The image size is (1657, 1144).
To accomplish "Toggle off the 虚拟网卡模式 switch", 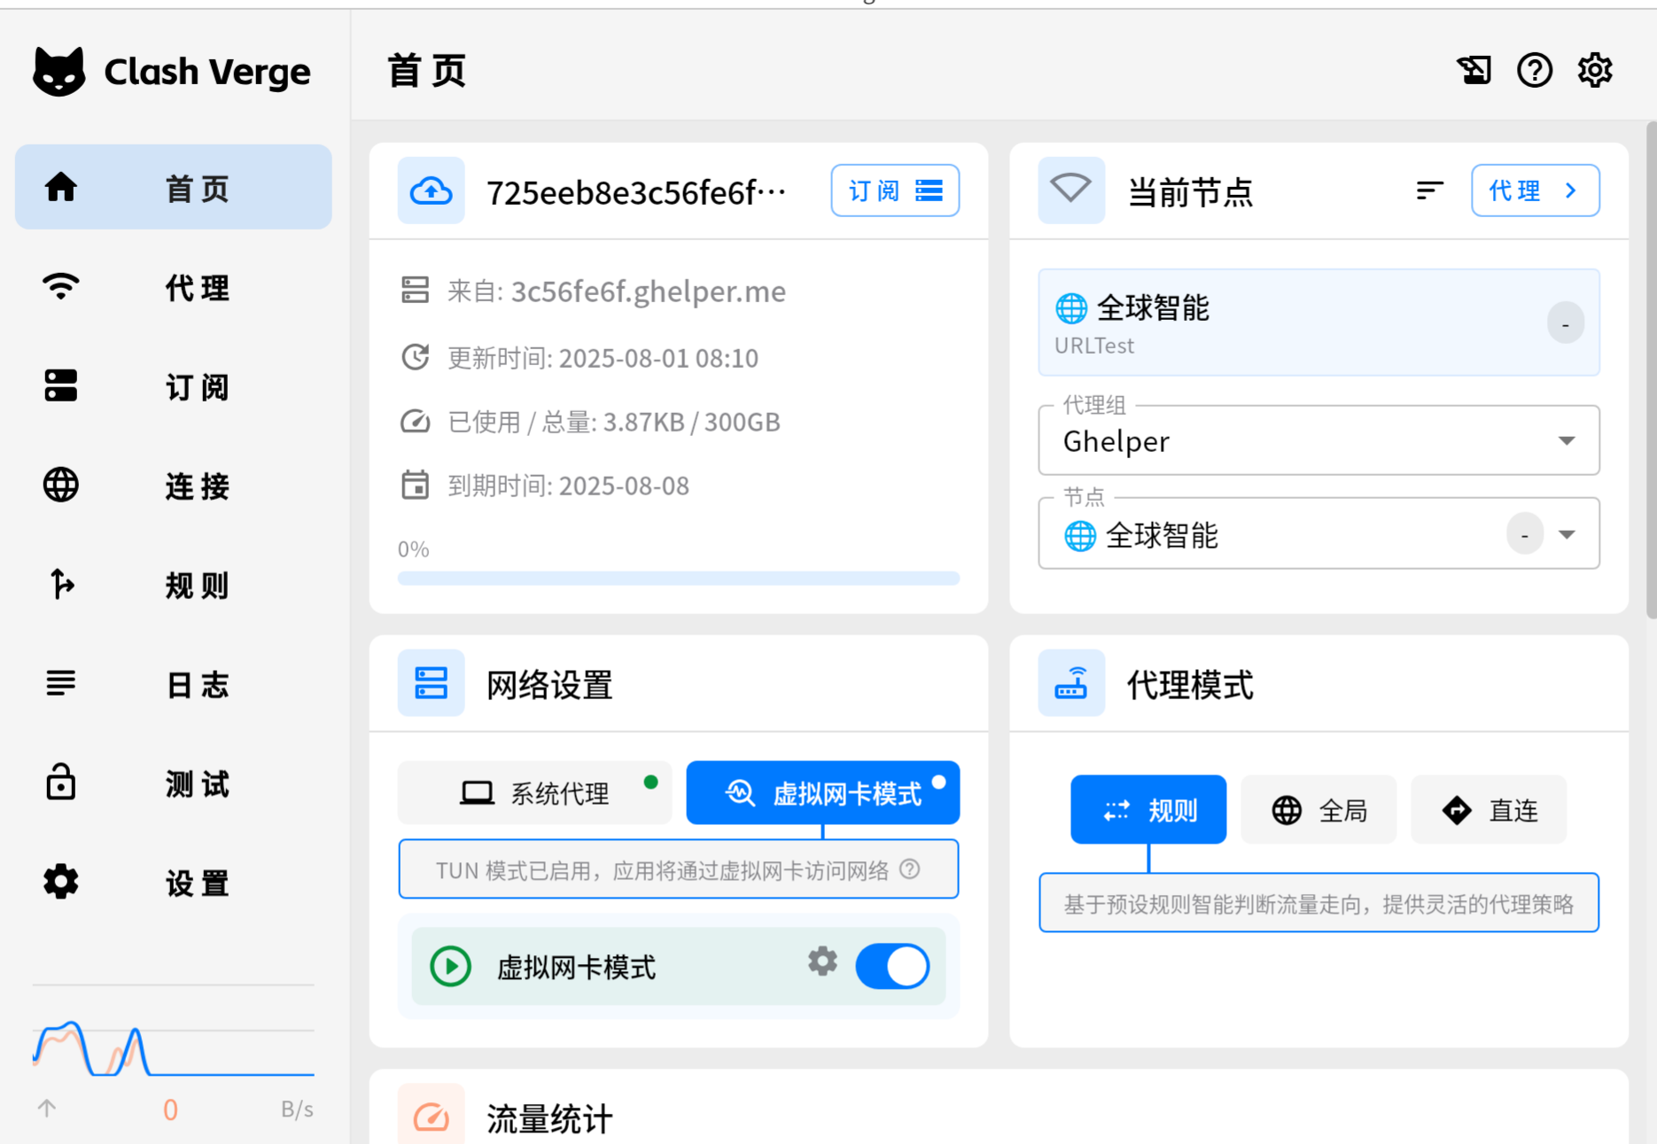I will (x=892, y=966).
